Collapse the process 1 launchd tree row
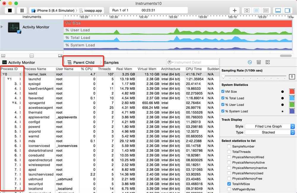297x193 pixels. point(8,79)
